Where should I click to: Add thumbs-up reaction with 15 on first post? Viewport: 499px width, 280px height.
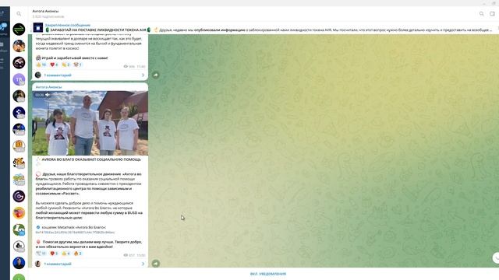click(x=41, y=65)
